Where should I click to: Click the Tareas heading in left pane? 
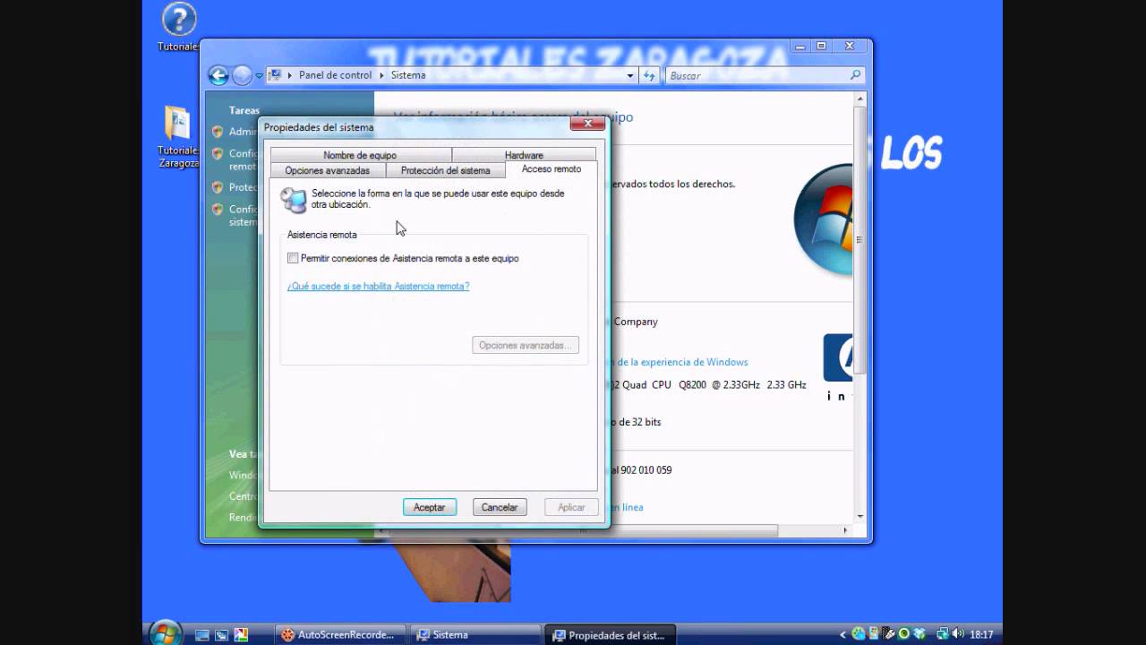point(244,111)
